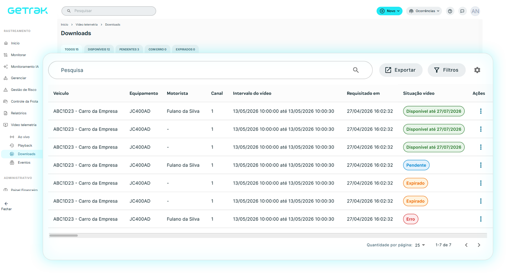Image resolution: width=506 pixels, height=273 pixels.
Task: Go to previous page arrow
Action: (466, 245)
